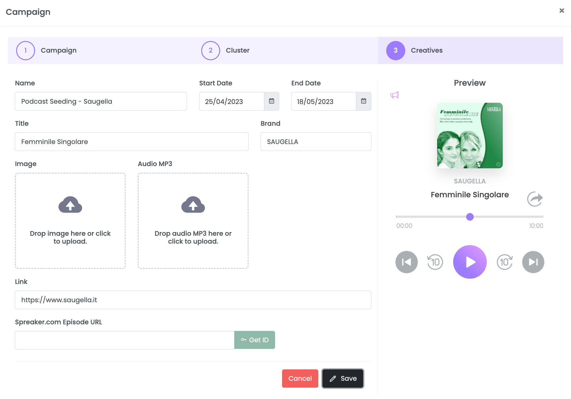Click the audio MP3 drop zone
The width and height of the screenshot is (571, 399).
tap(193, 221)
